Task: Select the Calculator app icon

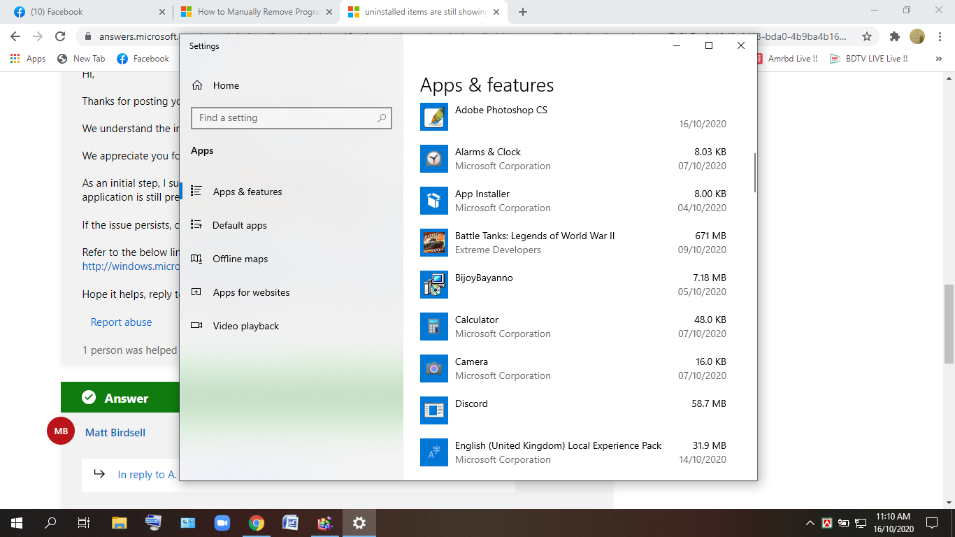Action: 433,327
